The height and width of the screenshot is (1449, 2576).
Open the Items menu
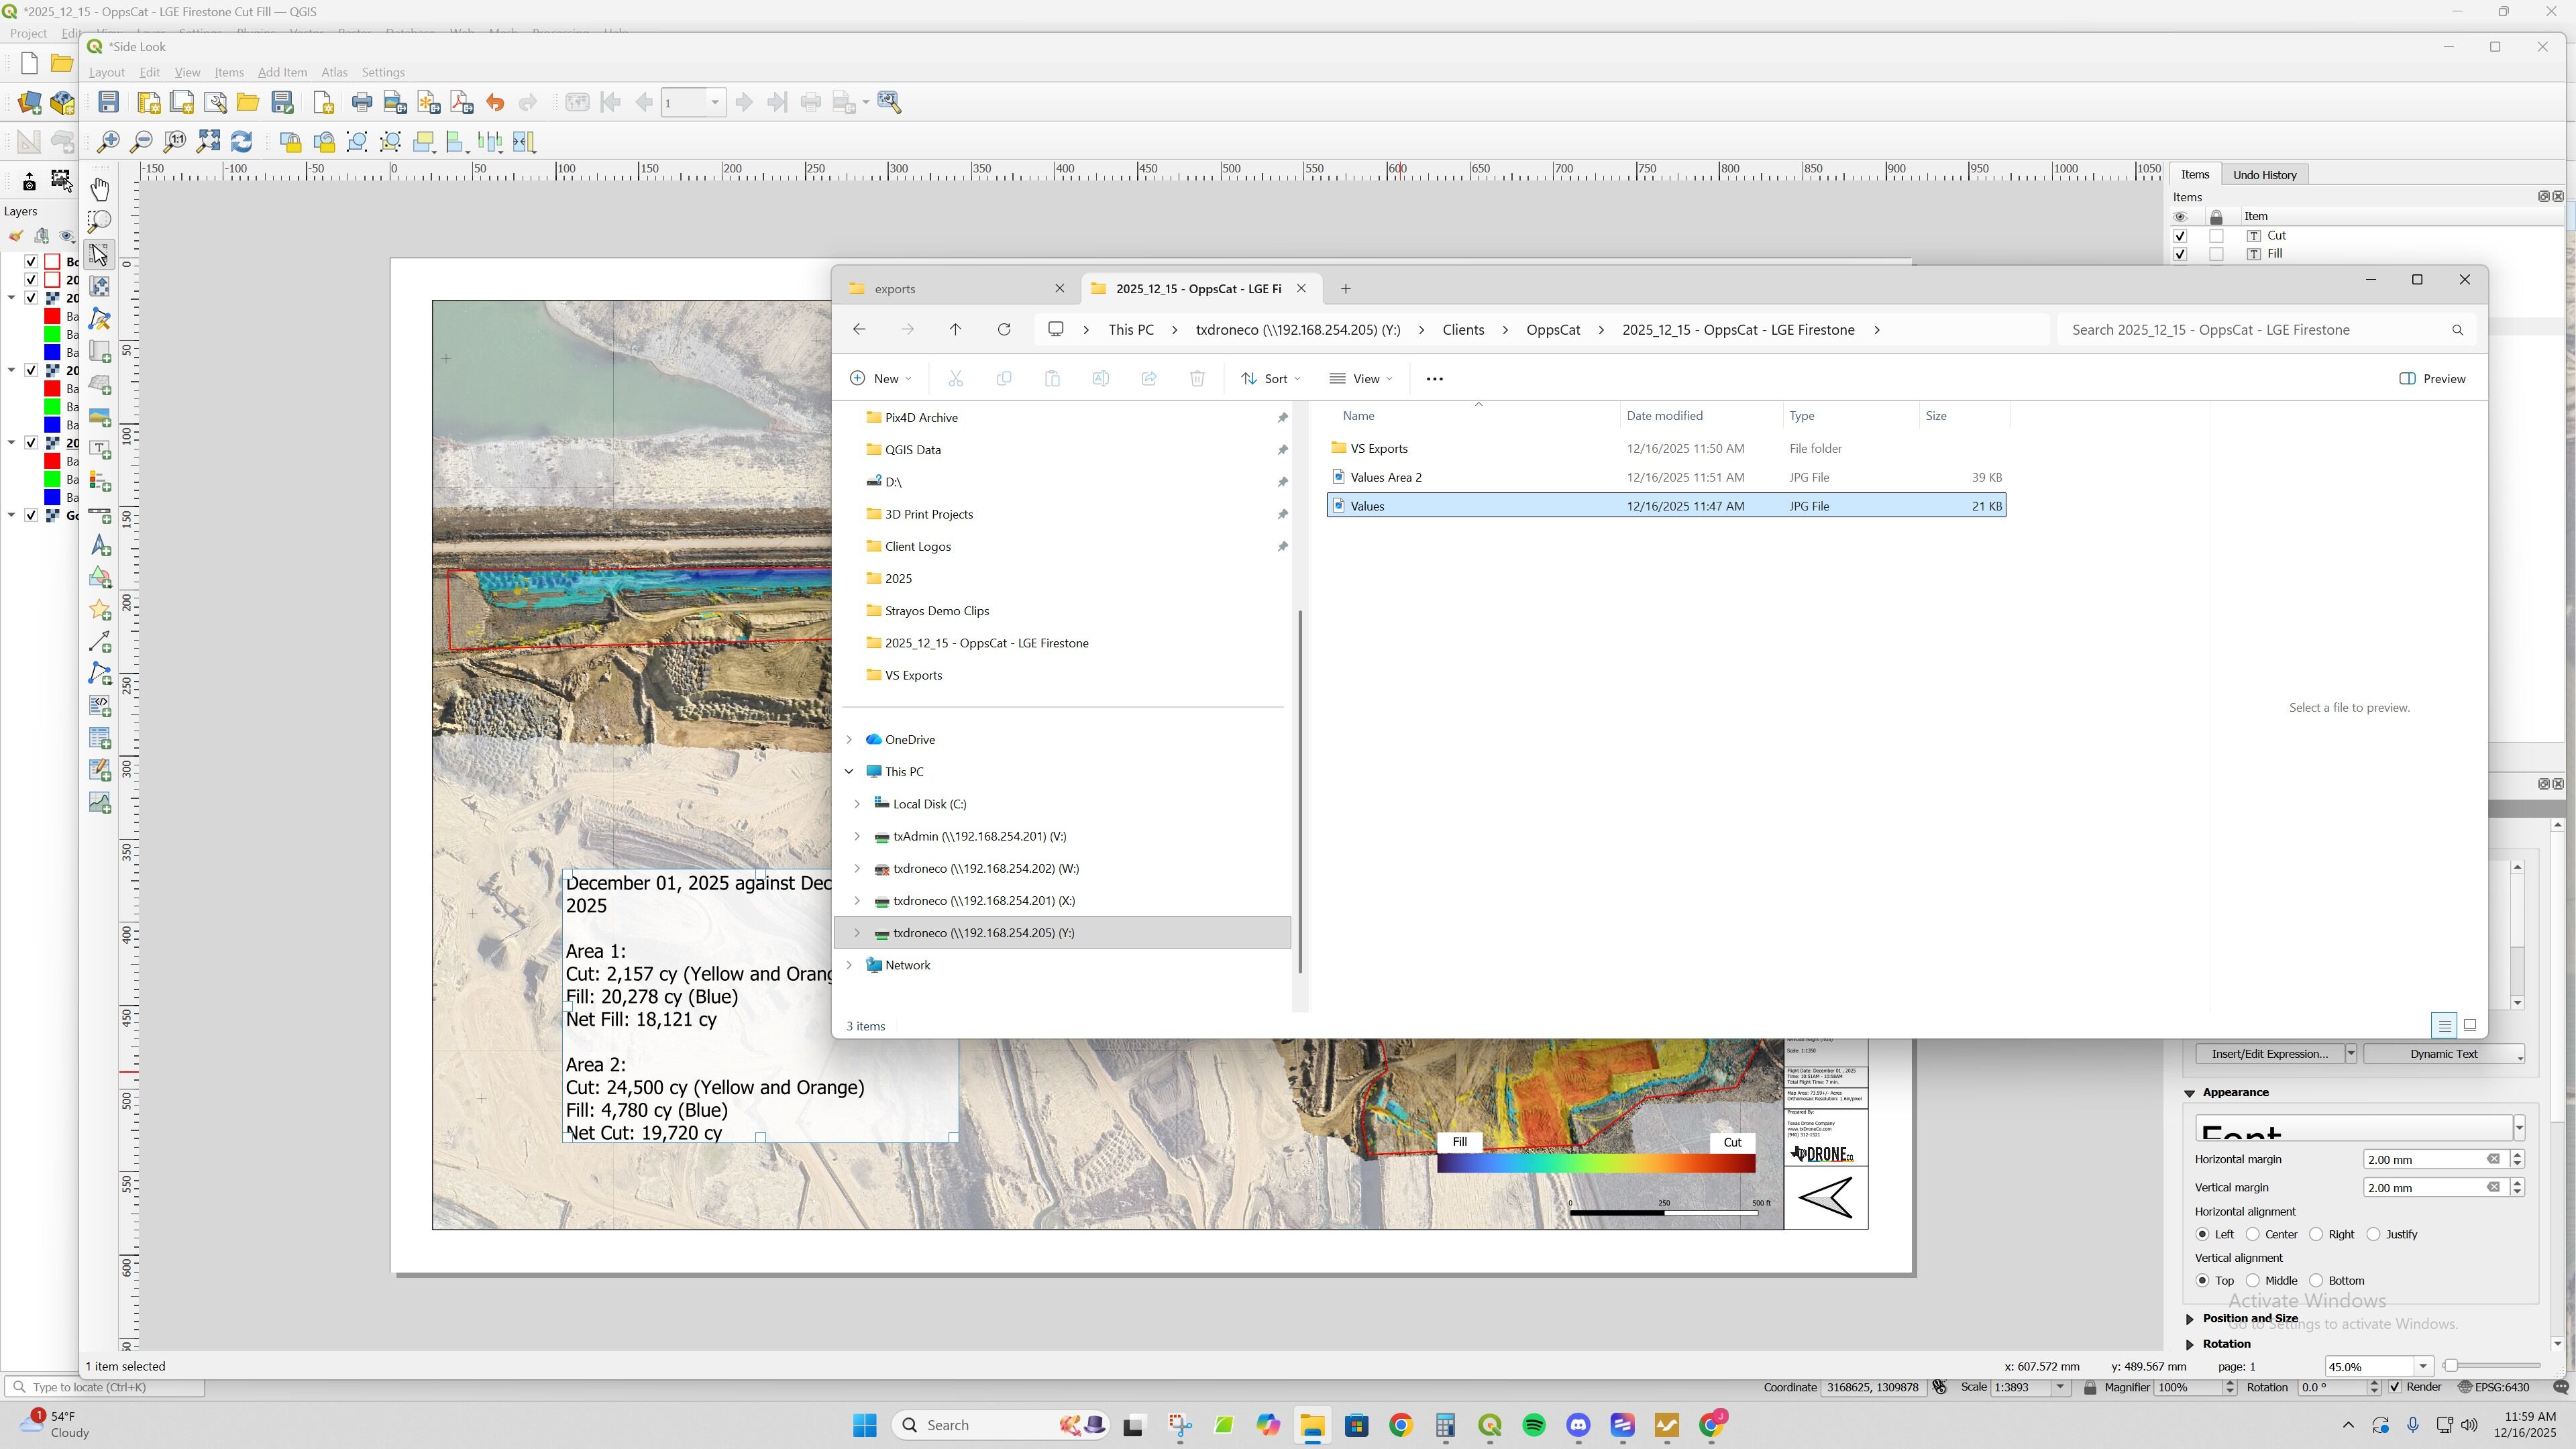click(x=229, y=72)
